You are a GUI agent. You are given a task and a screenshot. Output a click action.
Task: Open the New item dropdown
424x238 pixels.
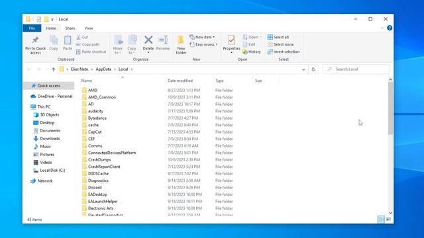coord(202,37)
